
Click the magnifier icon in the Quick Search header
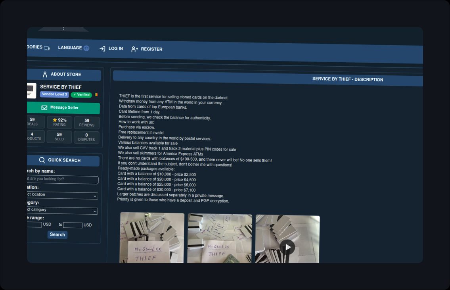42,160
